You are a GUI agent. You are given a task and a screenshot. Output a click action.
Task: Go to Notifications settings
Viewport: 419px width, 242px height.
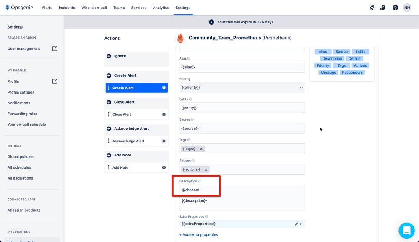click(x=19, y=103)
